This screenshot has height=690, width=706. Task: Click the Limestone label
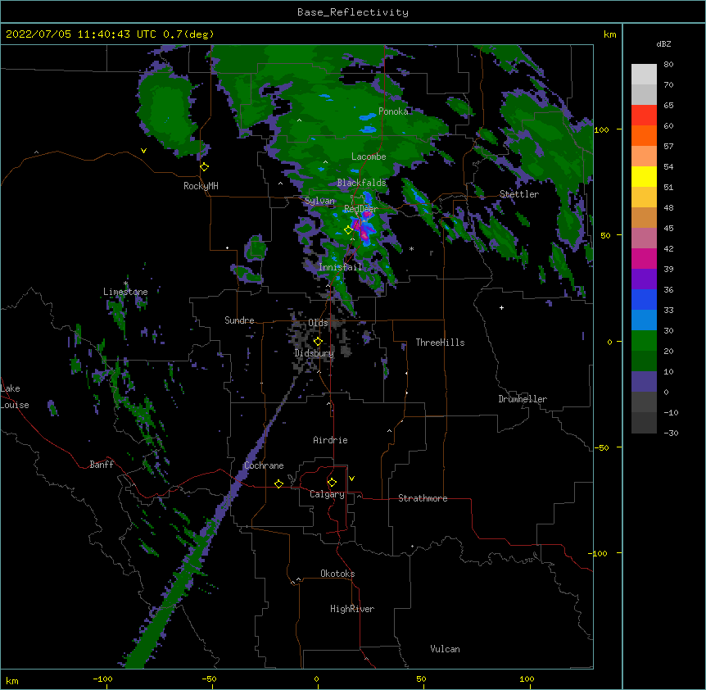pyautogui.click(x=125, y=292)
